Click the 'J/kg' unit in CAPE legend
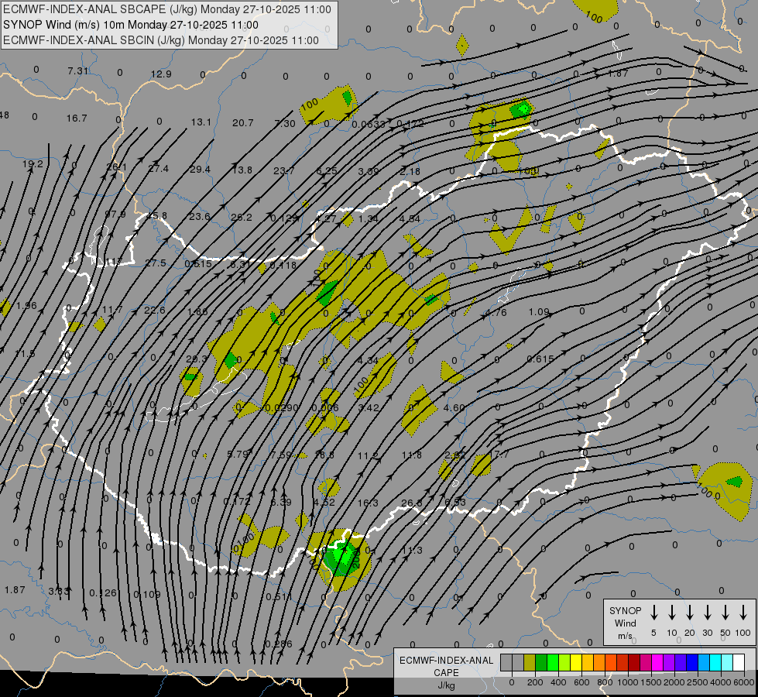Viewport: 758px width, 697px height. [446, 685]
